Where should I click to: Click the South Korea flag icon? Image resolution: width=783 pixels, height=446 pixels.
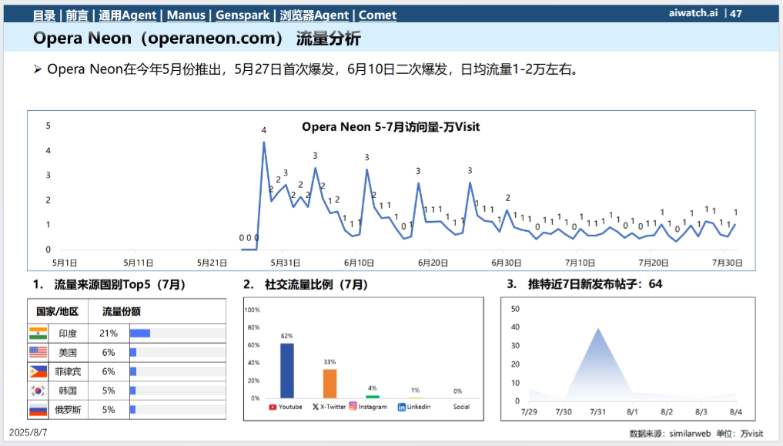coord(38,391)
